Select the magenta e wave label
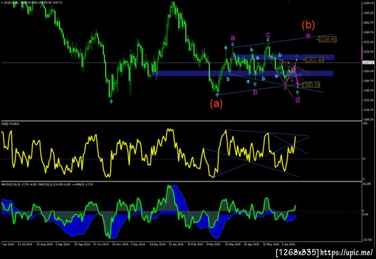Screen dimensions: 376x259 tap(308, 36)
